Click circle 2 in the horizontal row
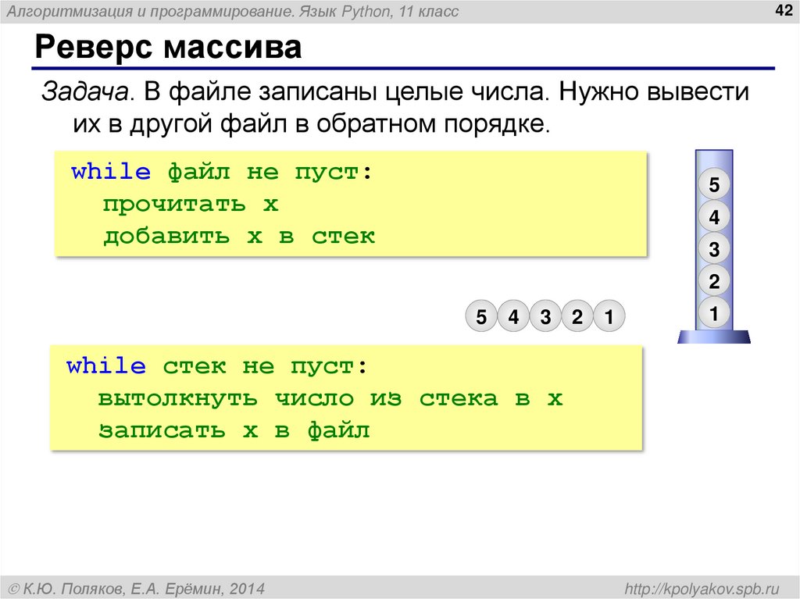This screenshot has width=800, height=599. coord(577,317)
